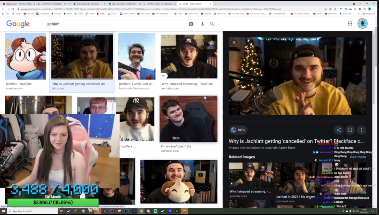This screenshot has width=379, height=215.
Task: Reload the current page
Action: click(13, 9)
